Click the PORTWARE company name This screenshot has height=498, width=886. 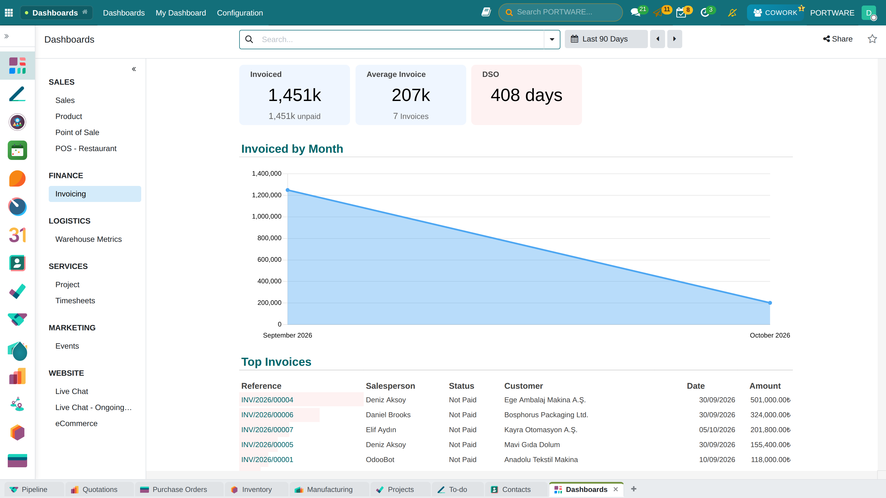(832, 13)
